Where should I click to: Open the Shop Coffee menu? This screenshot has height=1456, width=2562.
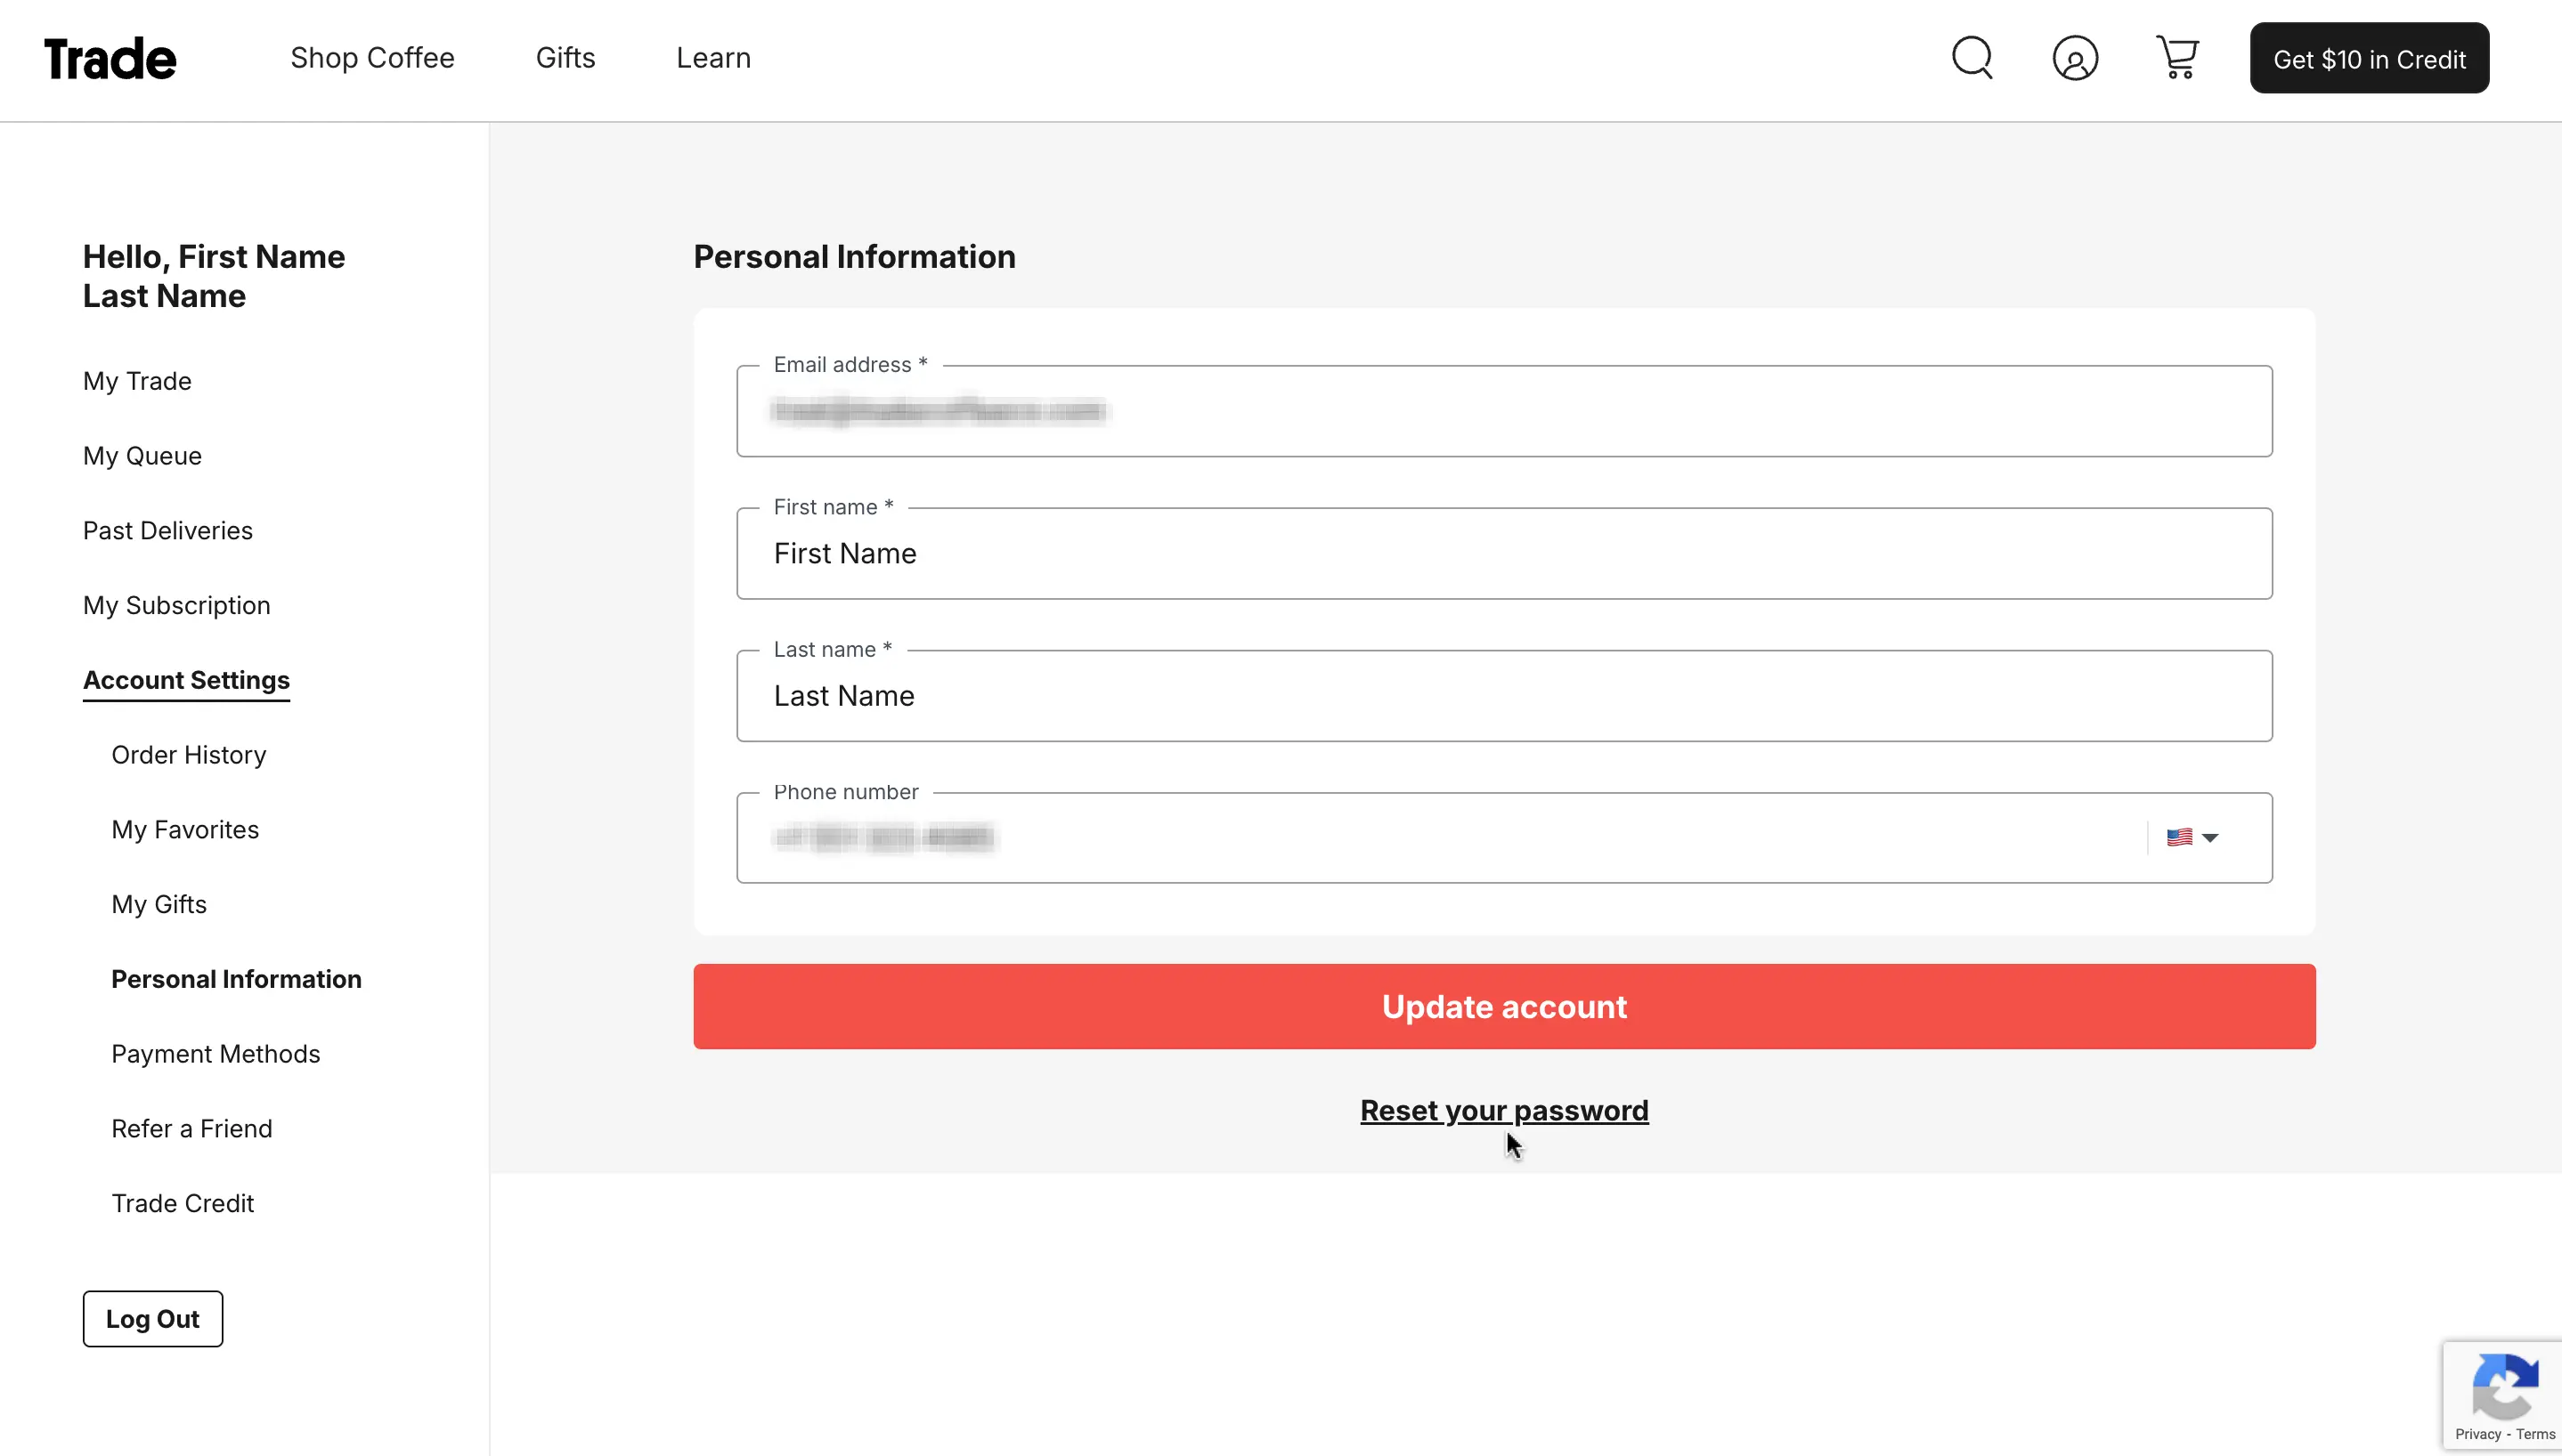pyautogui.click(x=372, y=58)
